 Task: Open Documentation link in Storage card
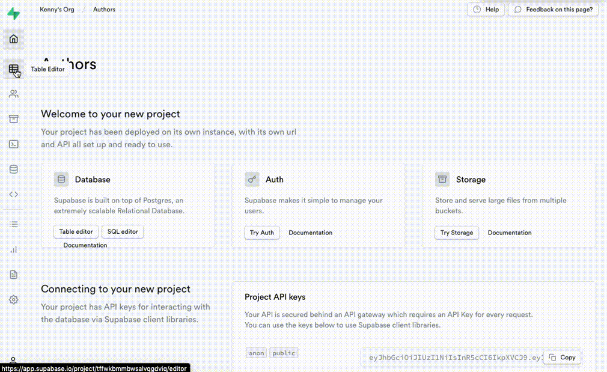(x=510, y=233)
